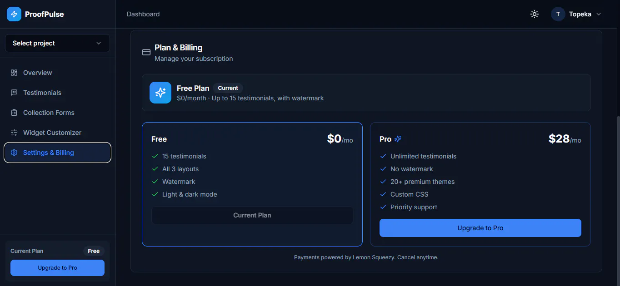
Task: Toggle the light theme sun icon
Action: pos(535,14)
